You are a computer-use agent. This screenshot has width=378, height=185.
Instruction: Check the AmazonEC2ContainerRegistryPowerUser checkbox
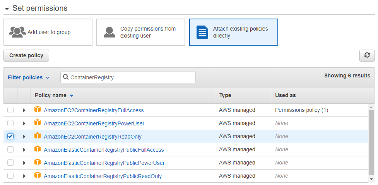pos(10,123)
